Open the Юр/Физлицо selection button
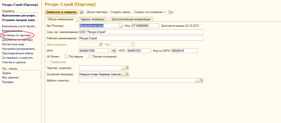The width and height of the screenshot is (281, 123). click(121, 25)
